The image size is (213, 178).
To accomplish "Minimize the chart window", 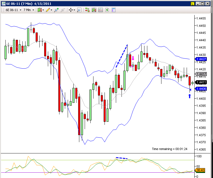I will [198, 4].
